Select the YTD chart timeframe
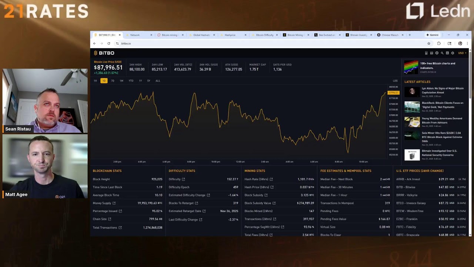This screenshot has width=474, height=267. coord(131,80)
